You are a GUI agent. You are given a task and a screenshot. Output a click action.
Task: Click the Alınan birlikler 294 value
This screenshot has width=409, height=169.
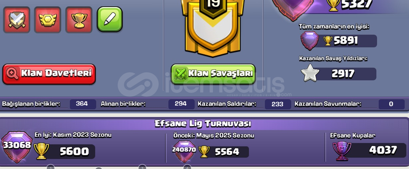tap(181, 104)
